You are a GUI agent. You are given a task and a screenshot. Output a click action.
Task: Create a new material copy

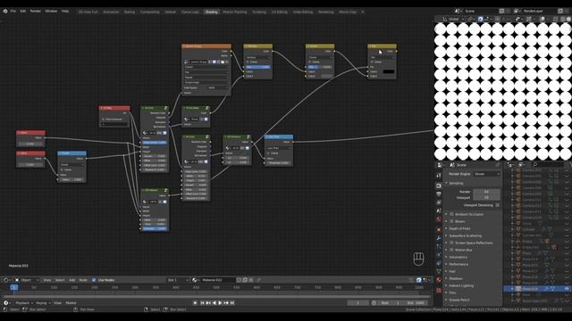245,280
